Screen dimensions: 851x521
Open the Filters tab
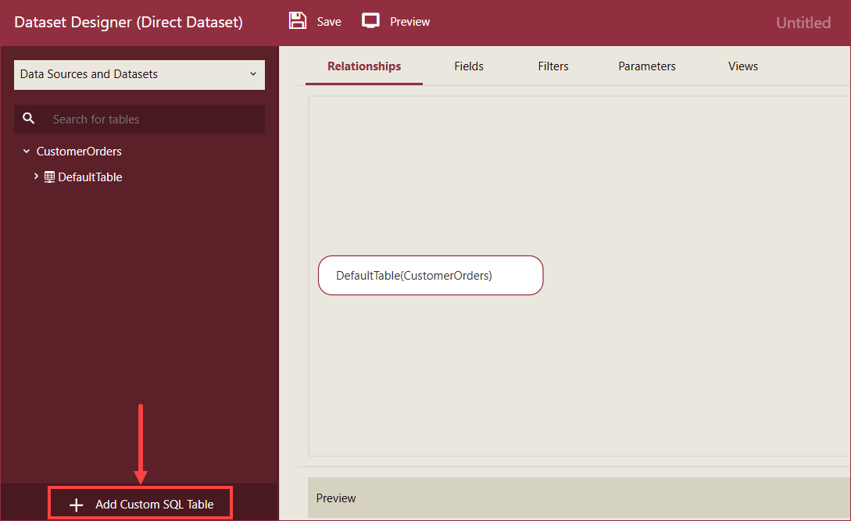552,66
